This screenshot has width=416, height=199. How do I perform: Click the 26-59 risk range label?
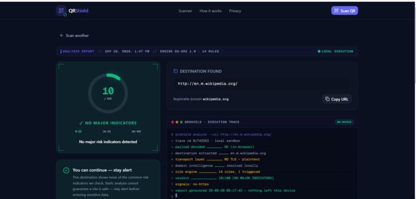pos(107,131)
